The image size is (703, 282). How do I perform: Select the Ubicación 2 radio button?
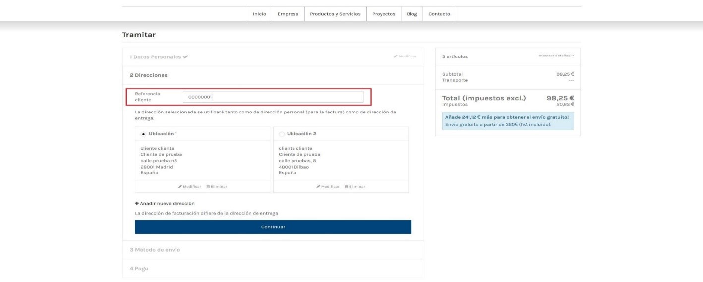pyautogui.click(x=282, y=134)
